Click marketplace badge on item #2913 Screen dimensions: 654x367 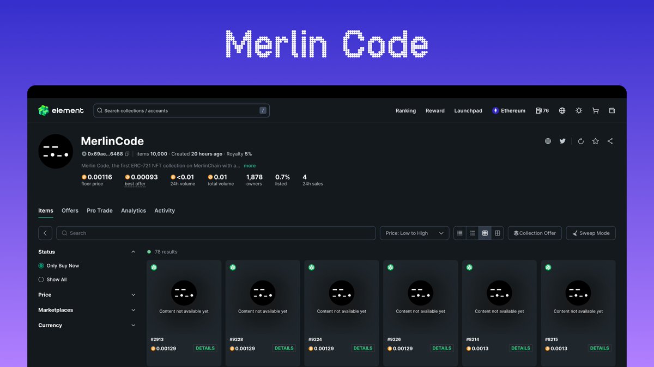click(154, 267)
